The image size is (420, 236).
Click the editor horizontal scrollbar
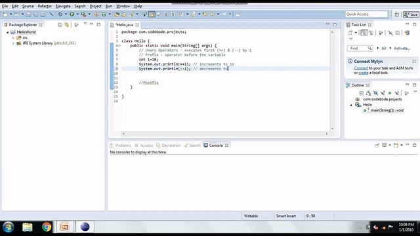[x=224, y=134]
